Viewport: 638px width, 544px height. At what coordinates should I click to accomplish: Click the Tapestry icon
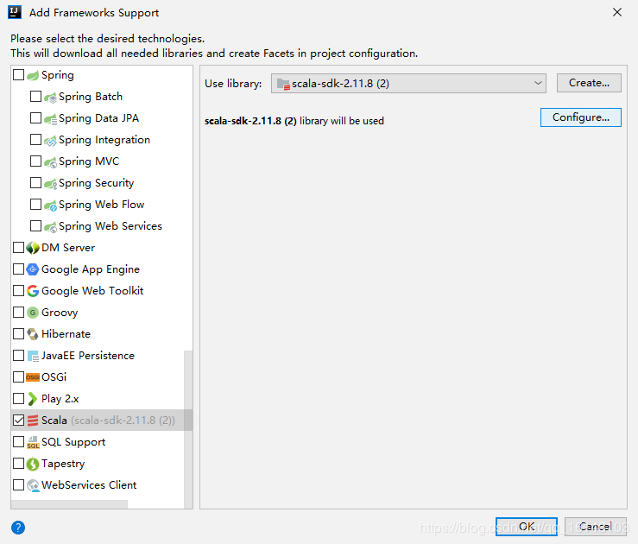(x=33, y=464)
